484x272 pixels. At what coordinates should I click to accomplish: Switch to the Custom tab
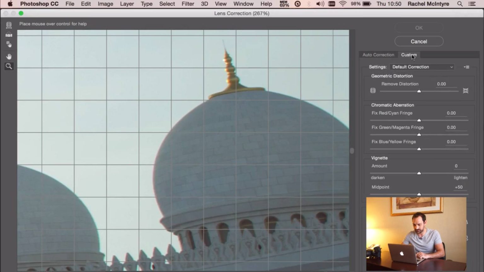click(x=409, y=55)
